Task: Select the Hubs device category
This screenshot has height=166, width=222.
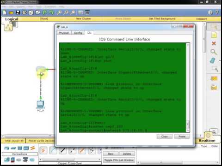Action: pyautogui.click(x=20, y=148)
